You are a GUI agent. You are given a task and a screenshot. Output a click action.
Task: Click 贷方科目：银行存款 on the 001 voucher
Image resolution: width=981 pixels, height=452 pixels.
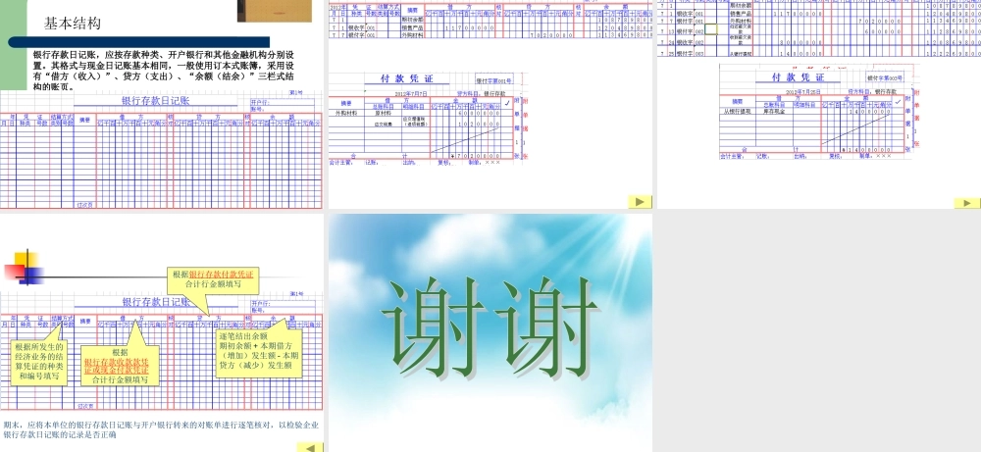[x=481, y=93]
